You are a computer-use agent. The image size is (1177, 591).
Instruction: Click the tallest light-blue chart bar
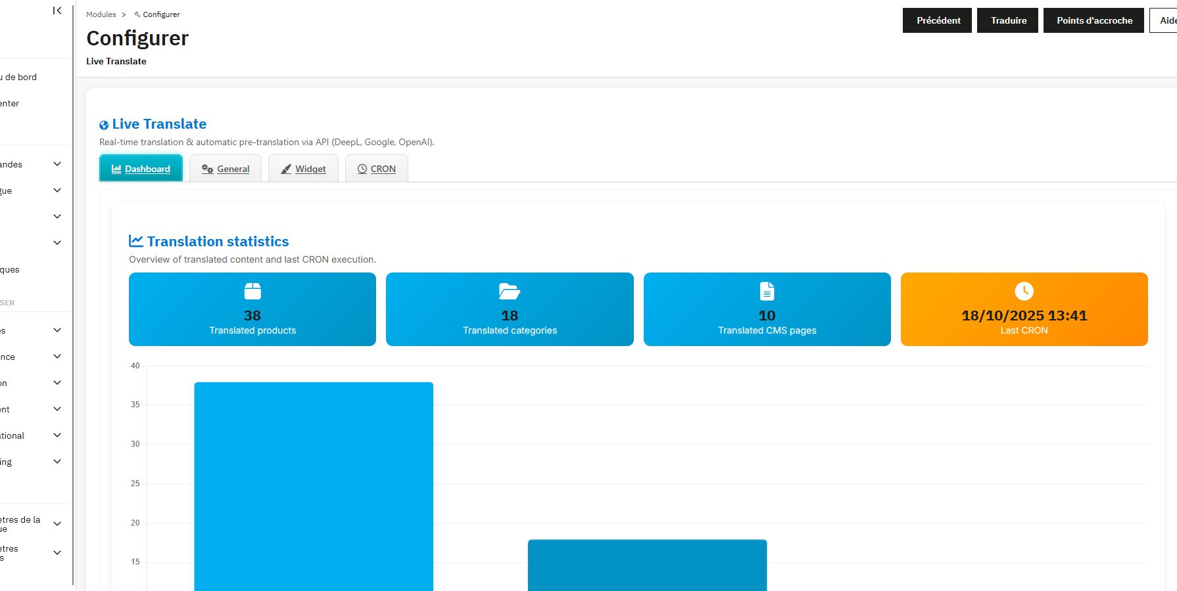(314, 486)
